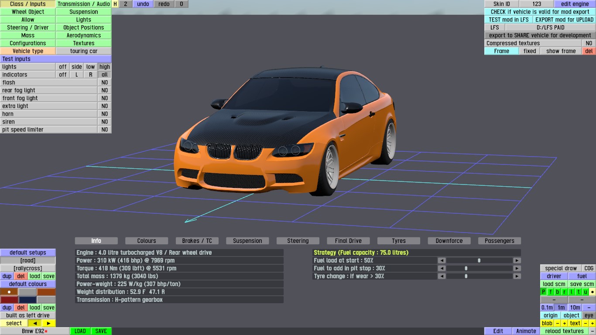Click left arrow for Fuel load at start
The height and width of the screenshot is (335, 596).
[x=442, y=260]
